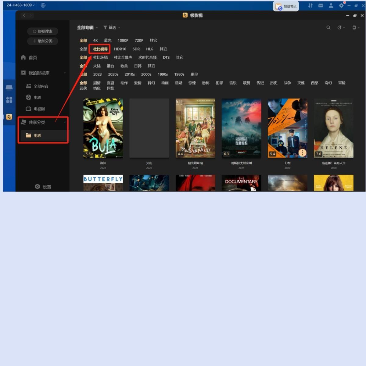Open the 阳光姐妹淘 movie poster
Viewport: 366px width, 366px height.
(195, 128)
